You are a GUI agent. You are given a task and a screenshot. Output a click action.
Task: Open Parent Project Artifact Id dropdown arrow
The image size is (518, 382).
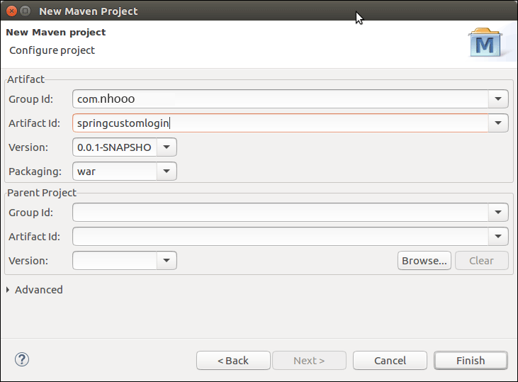coord(498,236)
